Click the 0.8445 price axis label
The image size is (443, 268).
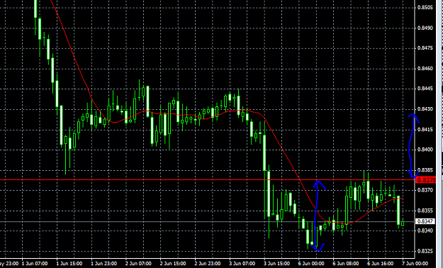click(425, 89)
